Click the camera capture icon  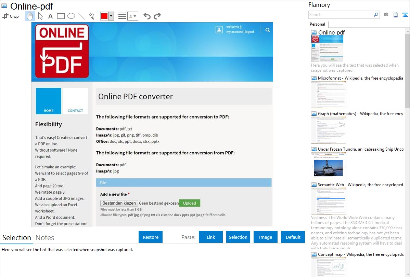click(x=386, y=15)
